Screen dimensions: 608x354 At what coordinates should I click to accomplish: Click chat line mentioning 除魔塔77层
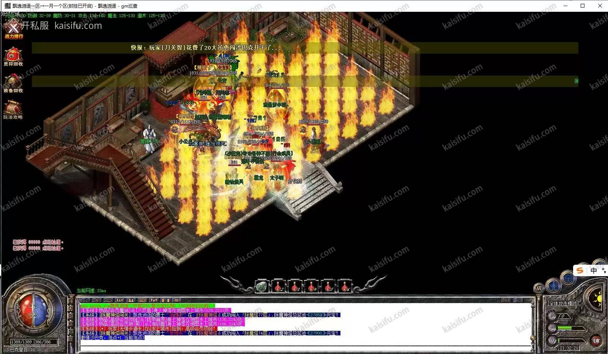tap(211, 315)
